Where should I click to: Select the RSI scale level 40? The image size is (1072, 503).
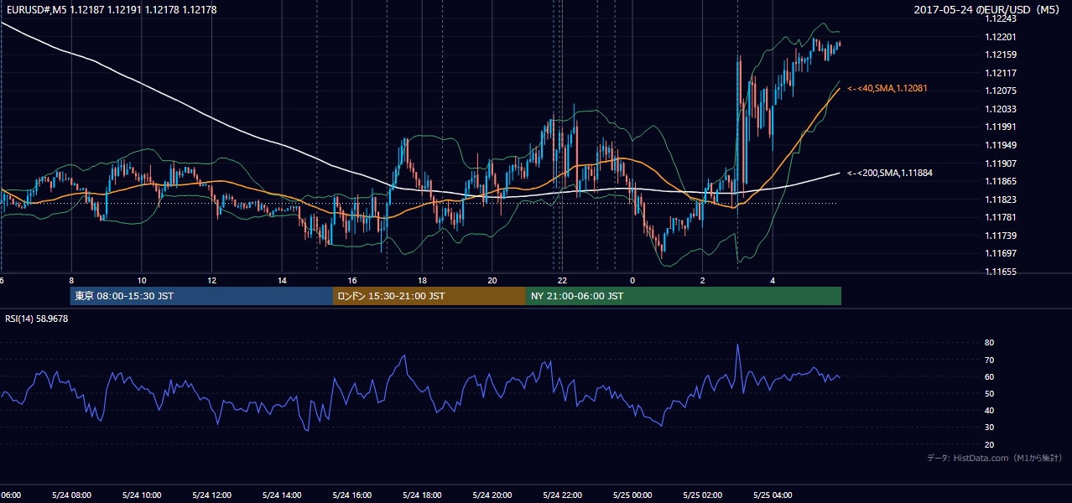click(989, 410)
